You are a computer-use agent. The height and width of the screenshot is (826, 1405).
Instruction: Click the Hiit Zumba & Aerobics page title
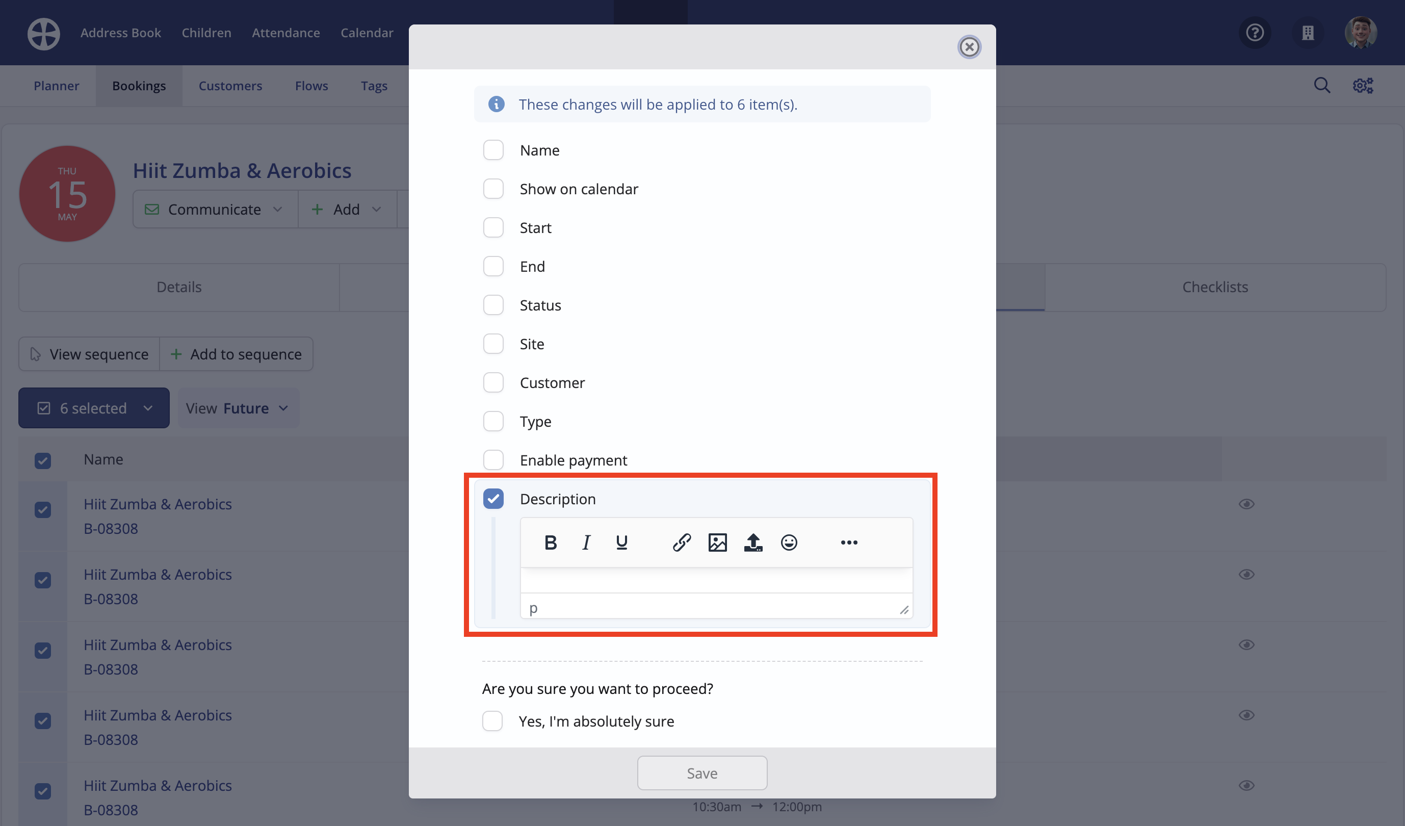pos(242,171)
